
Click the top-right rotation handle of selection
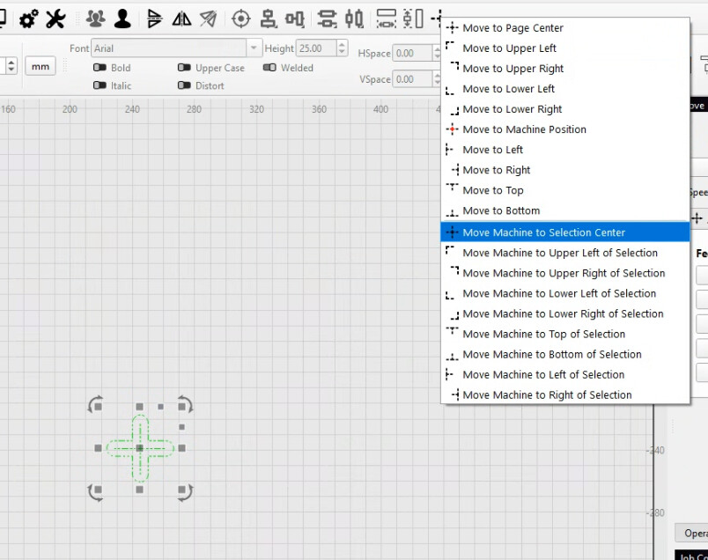click(185, 405)
